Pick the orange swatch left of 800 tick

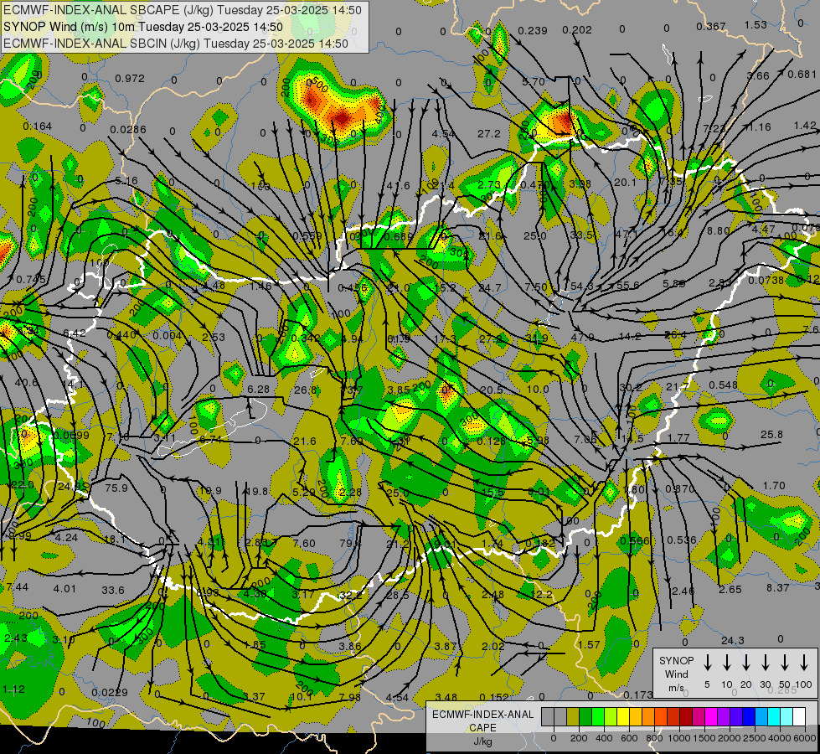(648, 717)
